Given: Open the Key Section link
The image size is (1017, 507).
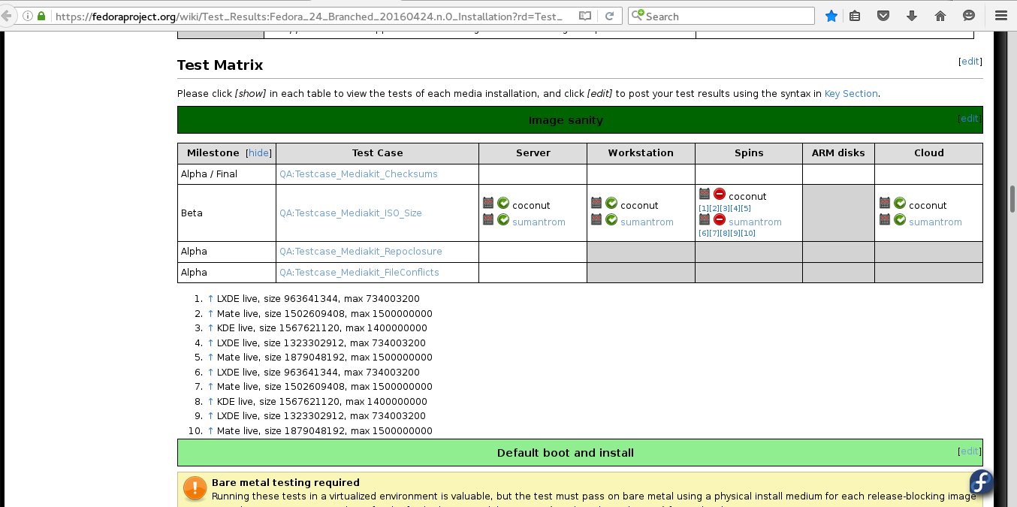Looking at the screenshot, I should [851, 94].
